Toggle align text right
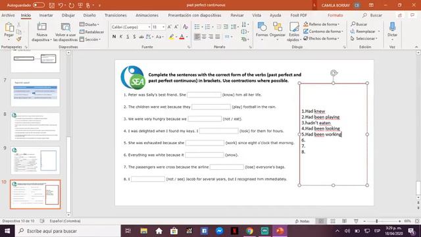The height and width of the screenshot is (237, 421). (210, 37)
